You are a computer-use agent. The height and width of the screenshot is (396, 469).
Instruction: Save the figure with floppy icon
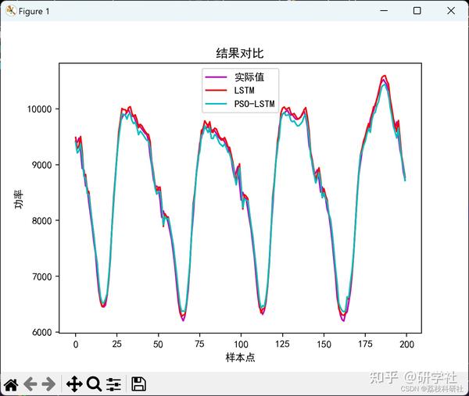138,384
